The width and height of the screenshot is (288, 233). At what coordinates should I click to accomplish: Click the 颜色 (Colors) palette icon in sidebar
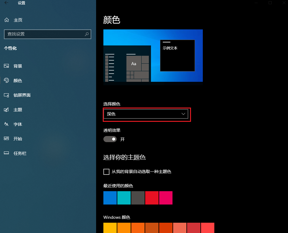pos(6,80)
